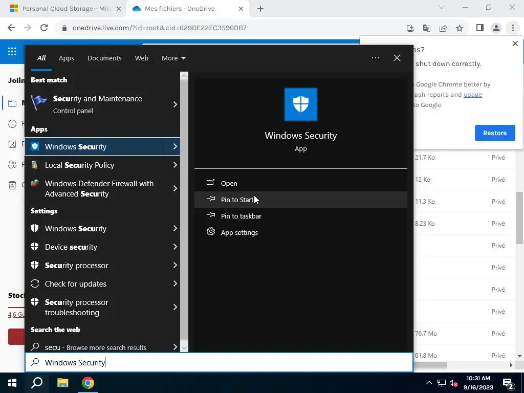Click the network status tray icon
This screenshot has height=393, width=524.
coord(442,383)
